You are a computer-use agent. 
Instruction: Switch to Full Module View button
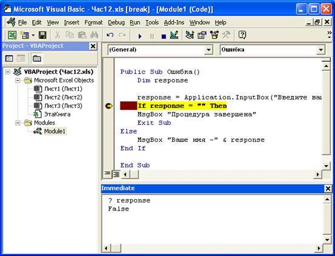click(x=116, y=174)
